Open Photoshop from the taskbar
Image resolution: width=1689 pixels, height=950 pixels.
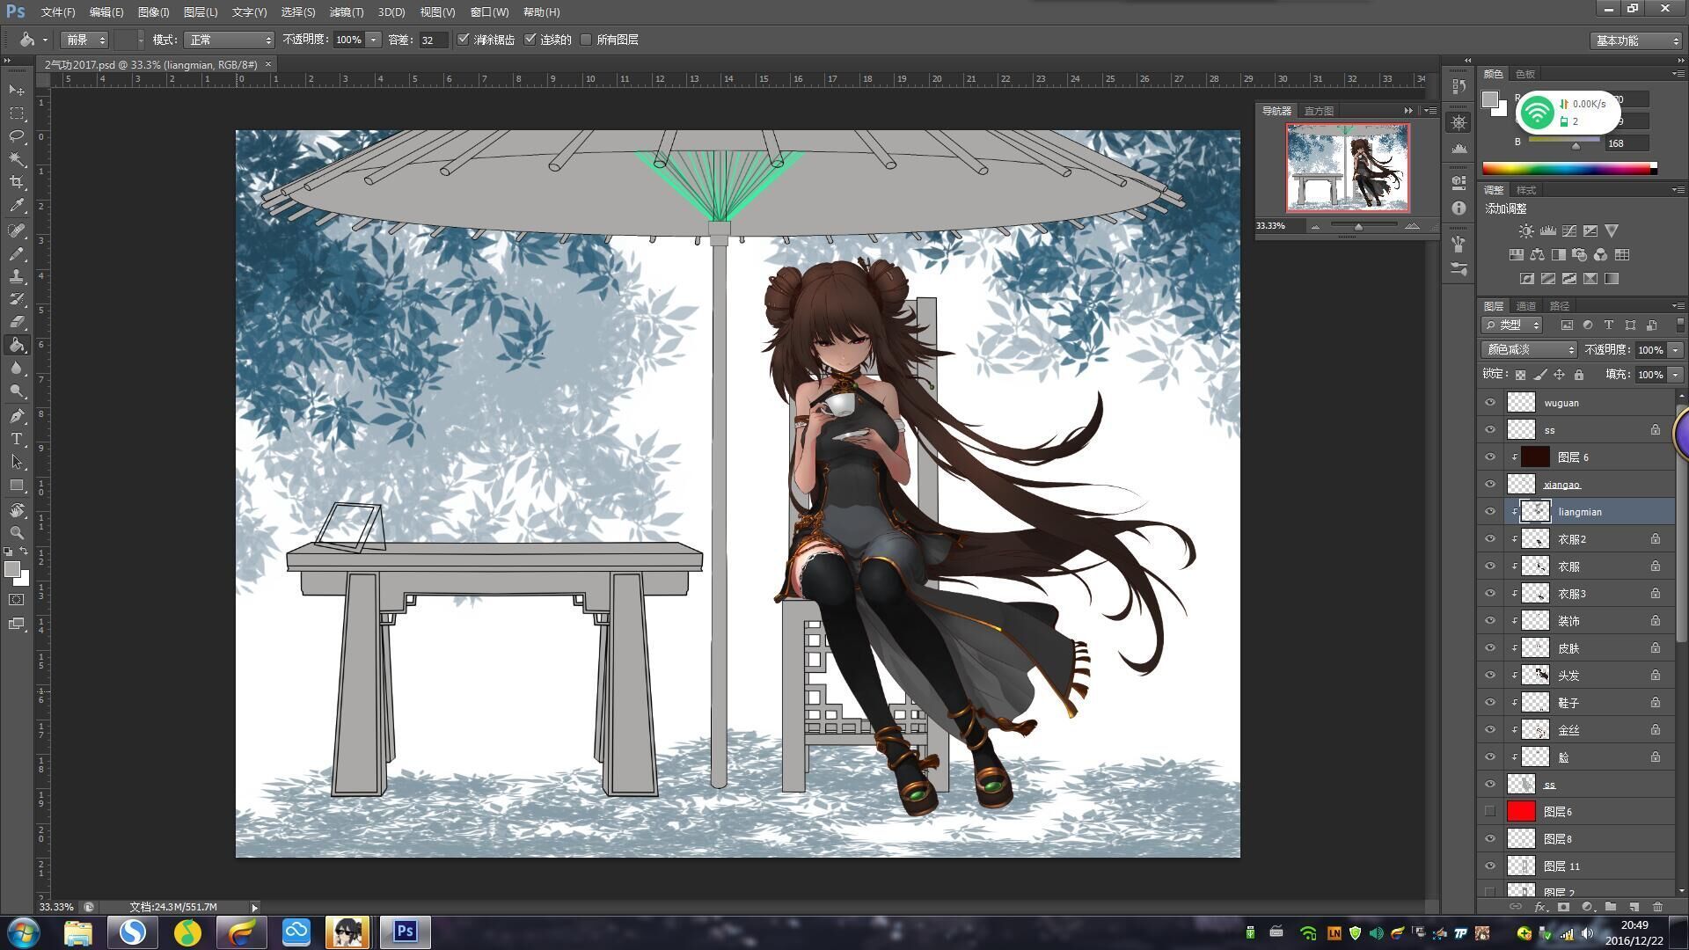405,932
